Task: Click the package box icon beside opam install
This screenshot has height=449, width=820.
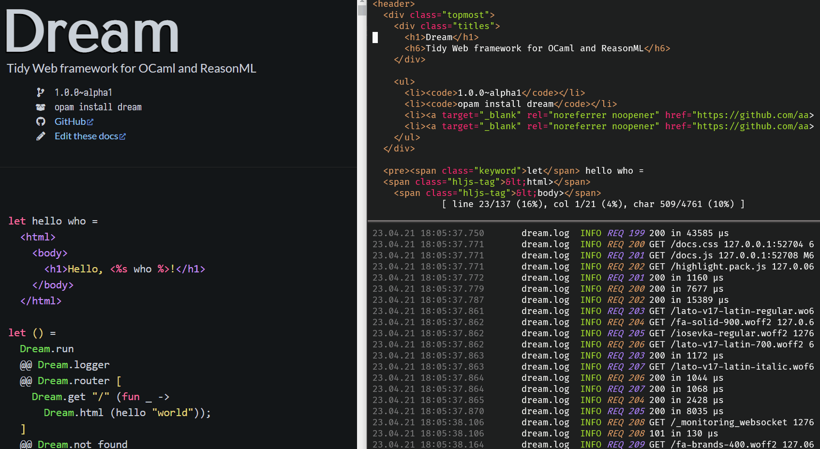Action: (41, 107)
